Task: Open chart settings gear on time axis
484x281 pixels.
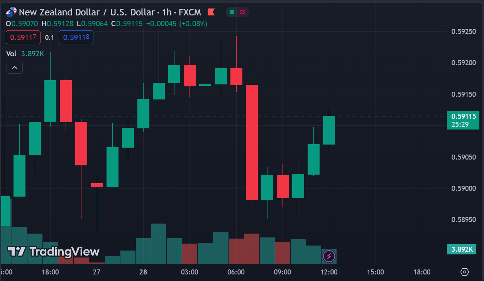Action: click(465, 272)
